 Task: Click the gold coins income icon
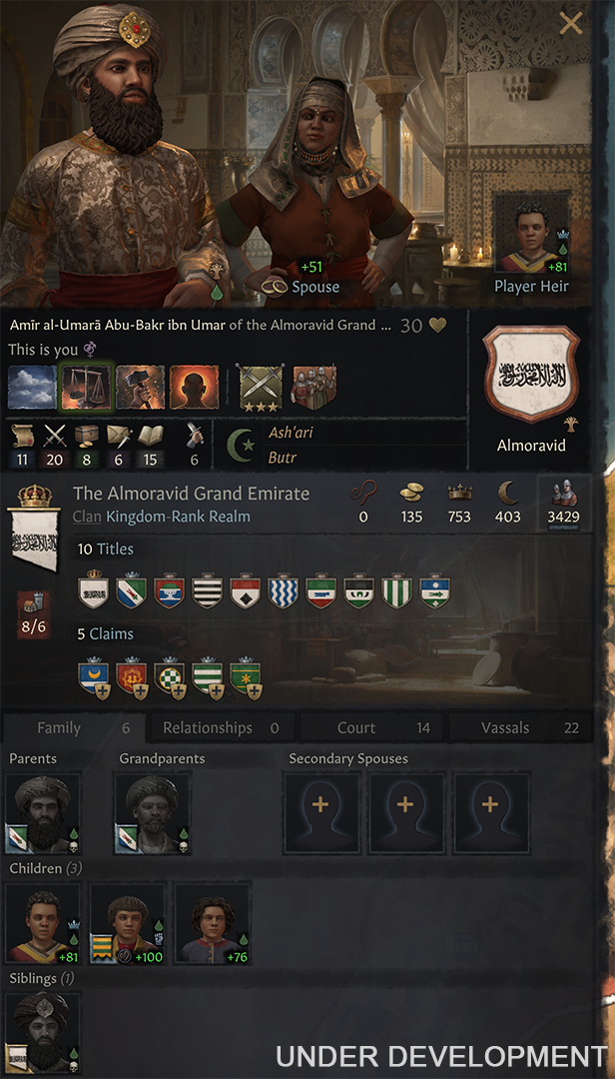(411, 493)
